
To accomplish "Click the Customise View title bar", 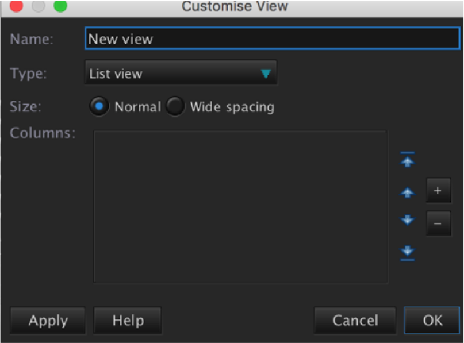I will tap(235, 7).
